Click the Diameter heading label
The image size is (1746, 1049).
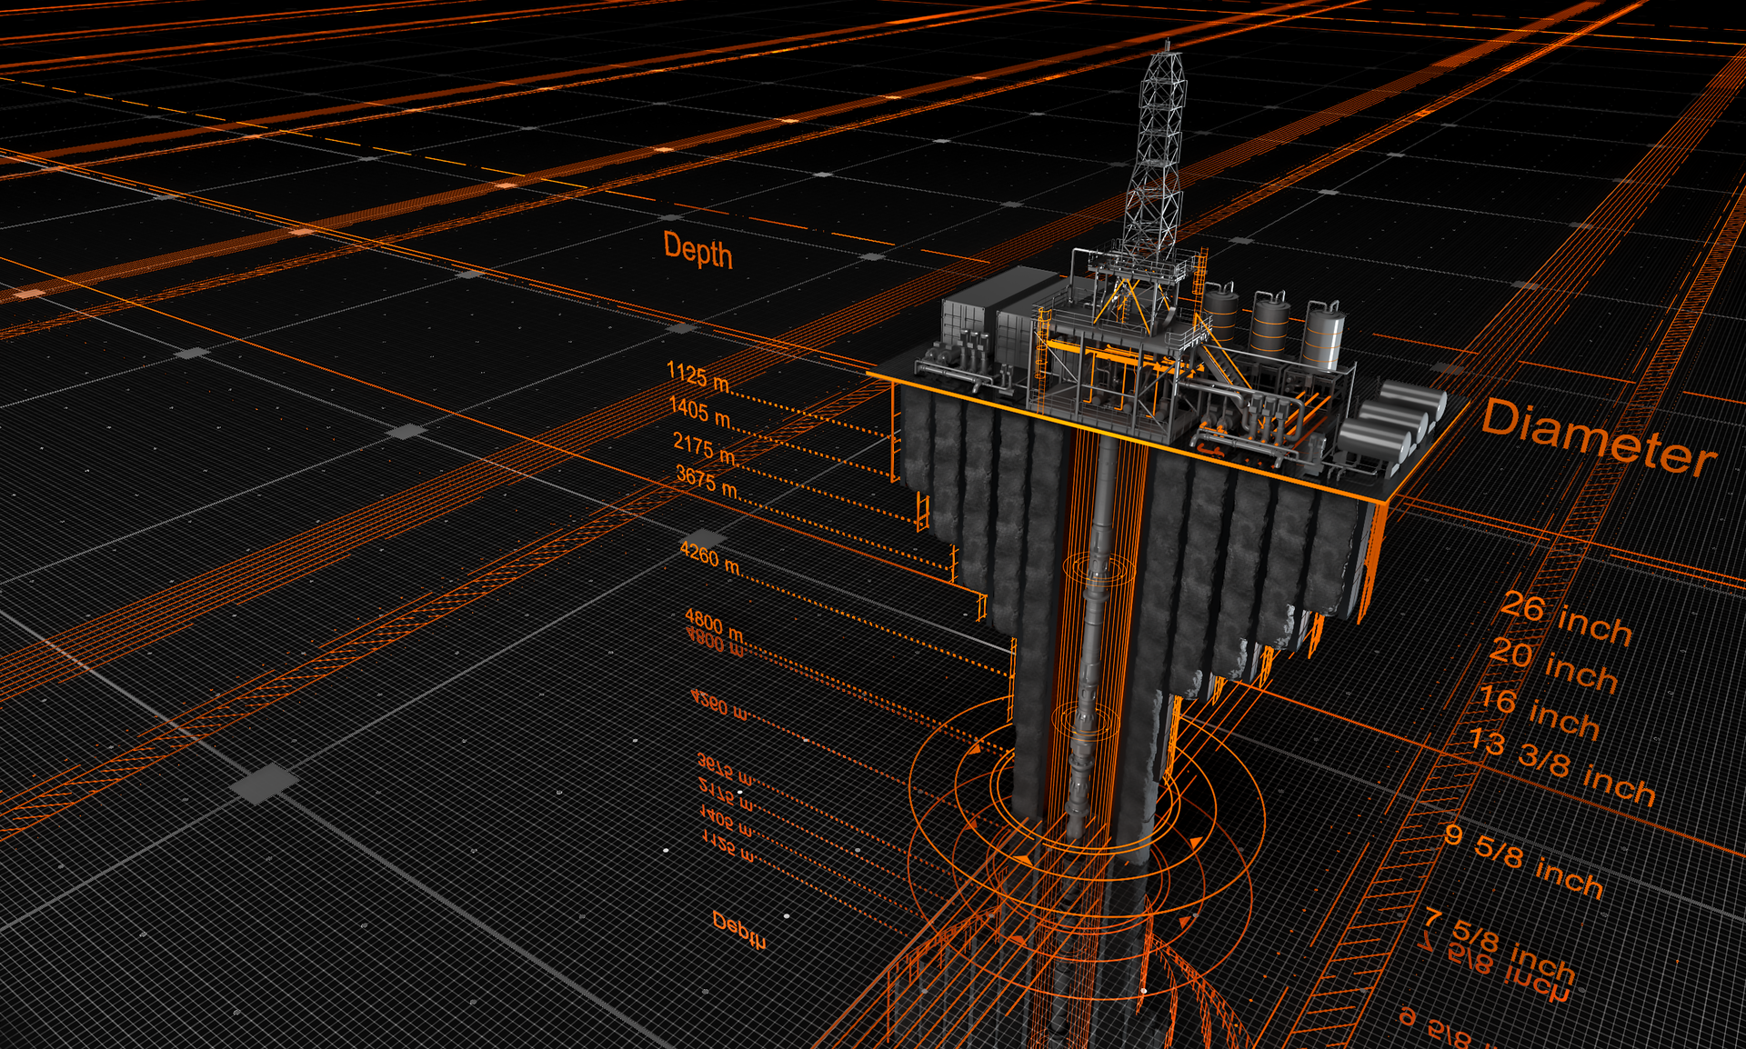pos(1599,438)
